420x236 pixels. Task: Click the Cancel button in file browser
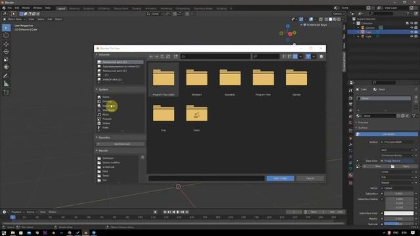point(310,178)
